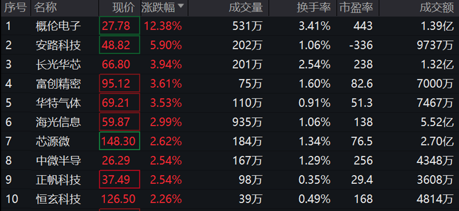
Task: Click the 换手率 column header
Action: click(x=314, y=8)
